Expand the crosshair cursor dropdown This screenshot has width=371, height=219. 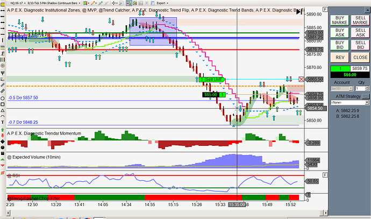tap(117, 3)
